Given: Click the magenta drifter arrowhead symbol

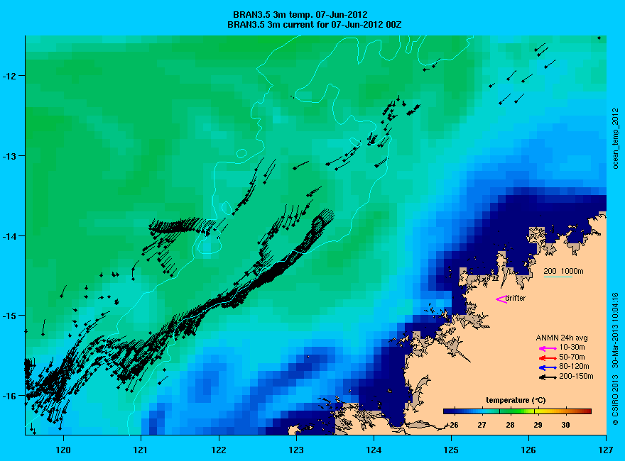Looking at the screenshot, I should (501, 299).
